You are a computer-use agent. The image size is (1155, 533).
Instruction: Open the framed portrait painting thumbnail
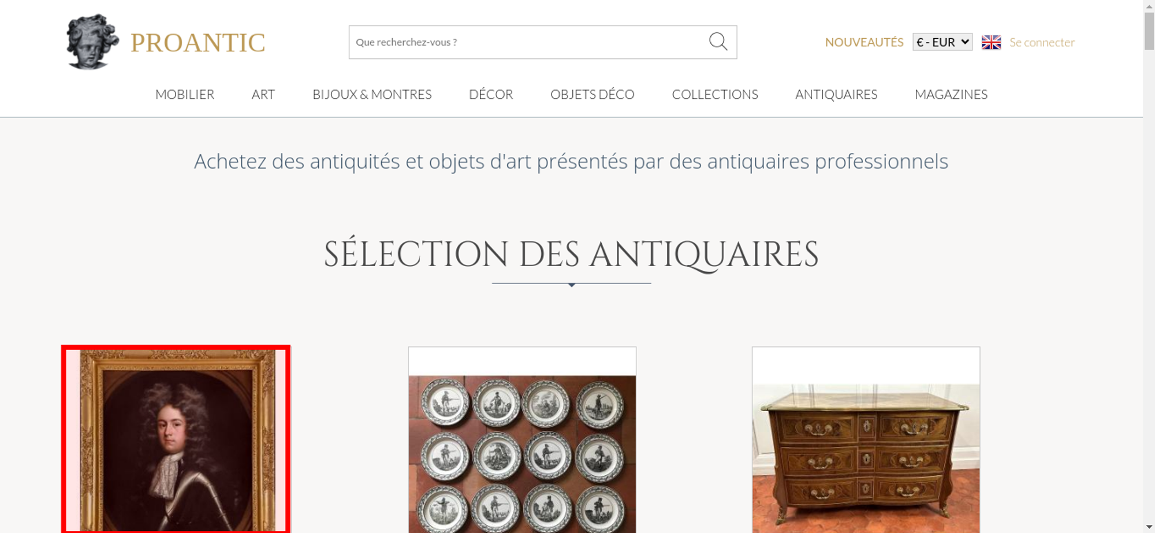click(x=176, y=439)
